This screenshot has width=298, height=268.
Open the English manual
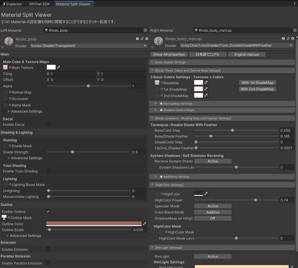[x=247, y=54]
